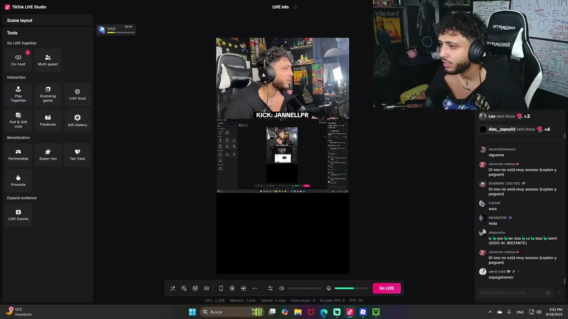Open Roblox from taskbar

coord(363,312)
